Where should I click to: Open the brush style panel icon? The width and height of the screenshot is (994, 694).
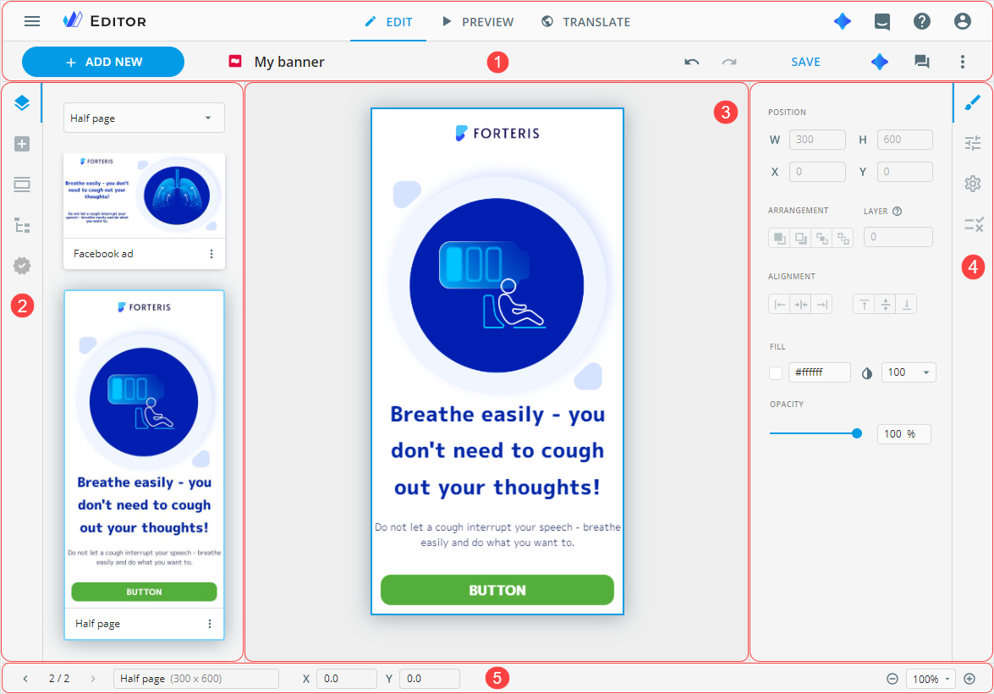(x=973, y=103)
